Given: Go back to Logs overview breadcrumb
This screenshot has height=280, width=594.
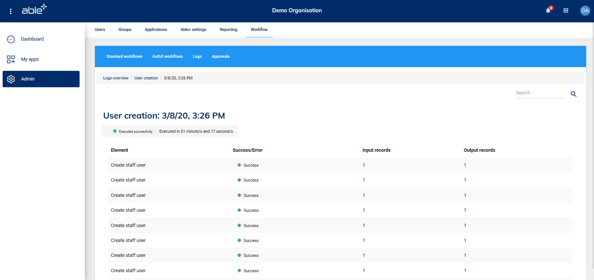Looking at the screenshot, I should (116, 78).
